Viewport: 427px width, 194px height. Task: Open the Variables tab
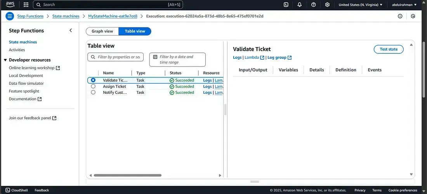[x=288, y=70]
